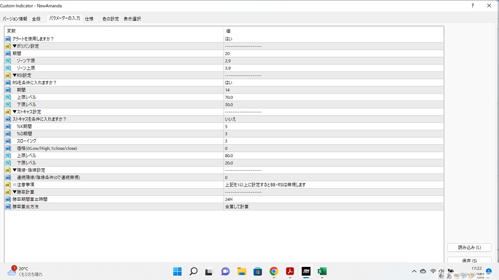Click the type icon beside アラートを使用しますか？
This screenshot has height=280, width=499.
8,39
